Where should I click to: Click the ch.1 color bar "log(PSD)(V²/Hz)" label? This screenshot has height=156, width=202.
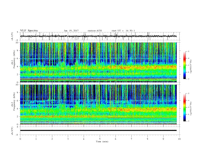[x=191, y=67]
